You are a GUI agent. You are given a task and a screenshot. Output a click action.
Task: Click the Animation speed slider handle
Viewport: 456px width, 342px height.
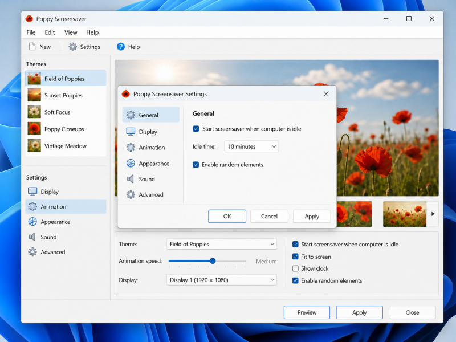(213, 261)
